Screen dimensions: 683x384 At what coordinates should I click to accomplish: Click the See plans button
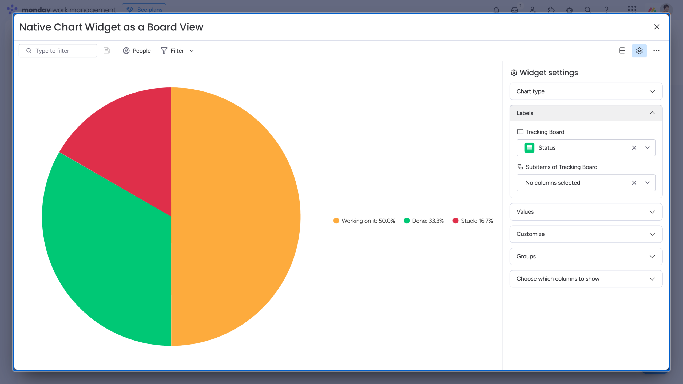click(x=144, y=9)
